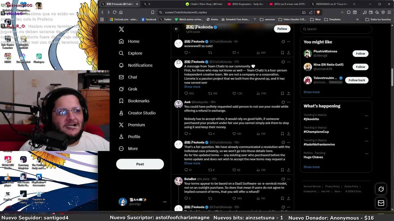
Task: Open the Terms of Service footer link
Action: coord(312,187)
